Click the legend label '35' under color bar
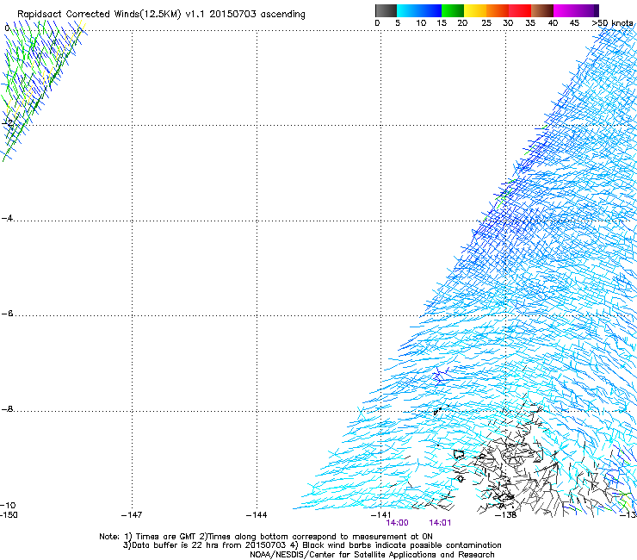 [x=530, y=23]
